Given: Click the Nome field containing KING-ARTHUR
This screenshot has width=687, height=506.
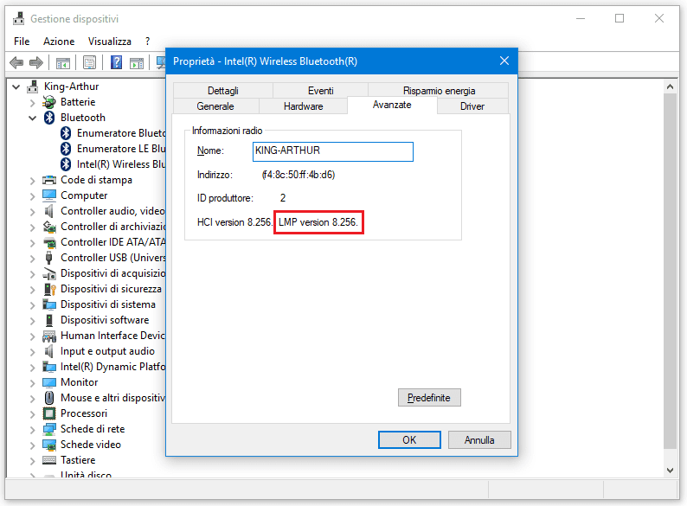Looking at the screenshot, I should tap(332, 151).
